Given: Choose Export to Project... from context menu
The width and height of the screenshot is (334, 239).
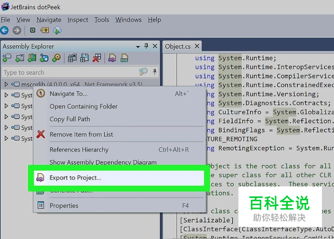Looking at the screenshot, I should coord(119,178).
